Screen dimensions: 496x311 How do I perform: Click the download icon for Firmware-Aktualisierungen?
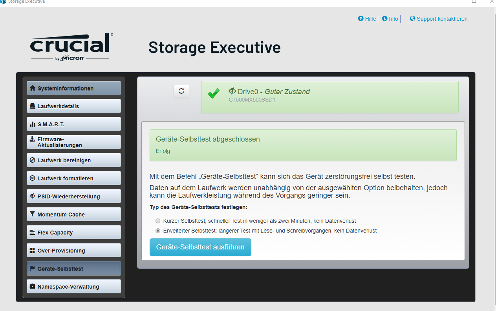[x=33, y=139]
